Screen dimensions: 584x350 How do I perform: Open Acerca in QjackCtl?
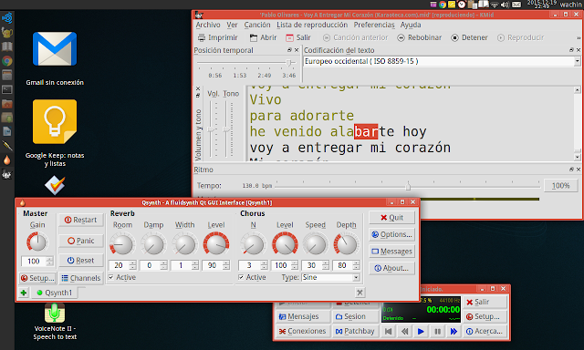tap(485, 331)
